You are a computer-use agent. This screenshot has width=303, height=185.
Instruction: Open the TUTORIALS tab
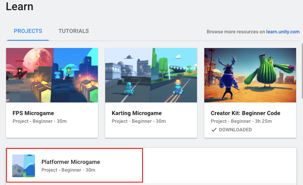[x=74, y=31]
